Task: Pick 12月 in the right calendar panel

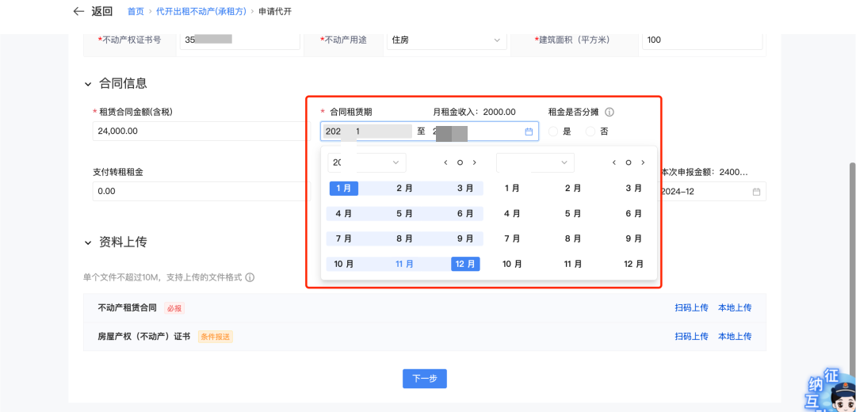Action: [x=634, y=264]
